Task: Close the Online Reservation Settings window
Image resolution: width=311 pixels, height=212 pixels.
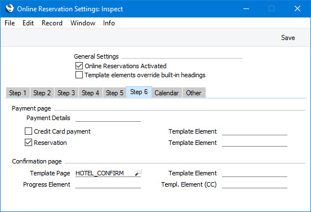Action: 297,8
